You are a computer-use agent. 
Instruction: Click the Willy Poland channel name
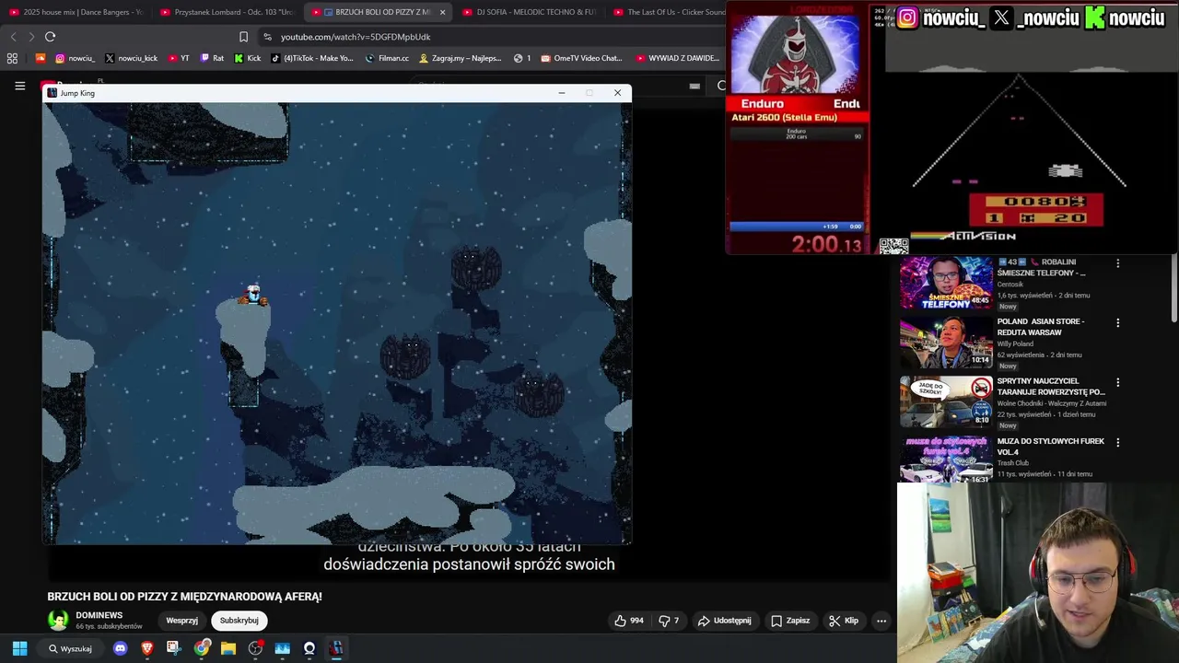[x=1016, y=343]
